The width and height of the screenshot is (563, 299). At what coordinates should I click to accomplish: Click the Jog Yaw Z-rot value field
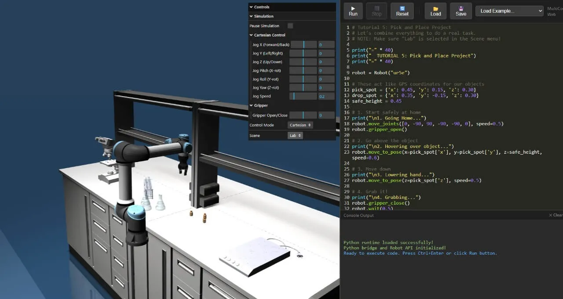pos(325,87)
